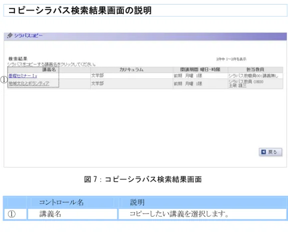Image resolution: width=288 pixels, height=234 pixels.
Task: Select the 担当教員 column header
Action: [255, 69]
